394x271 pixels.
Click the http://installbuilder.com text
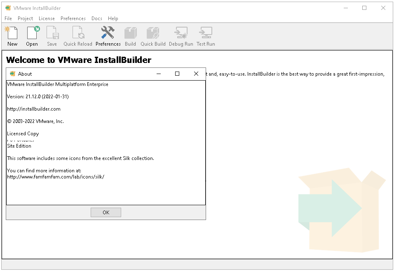click(x=34, y=109)
